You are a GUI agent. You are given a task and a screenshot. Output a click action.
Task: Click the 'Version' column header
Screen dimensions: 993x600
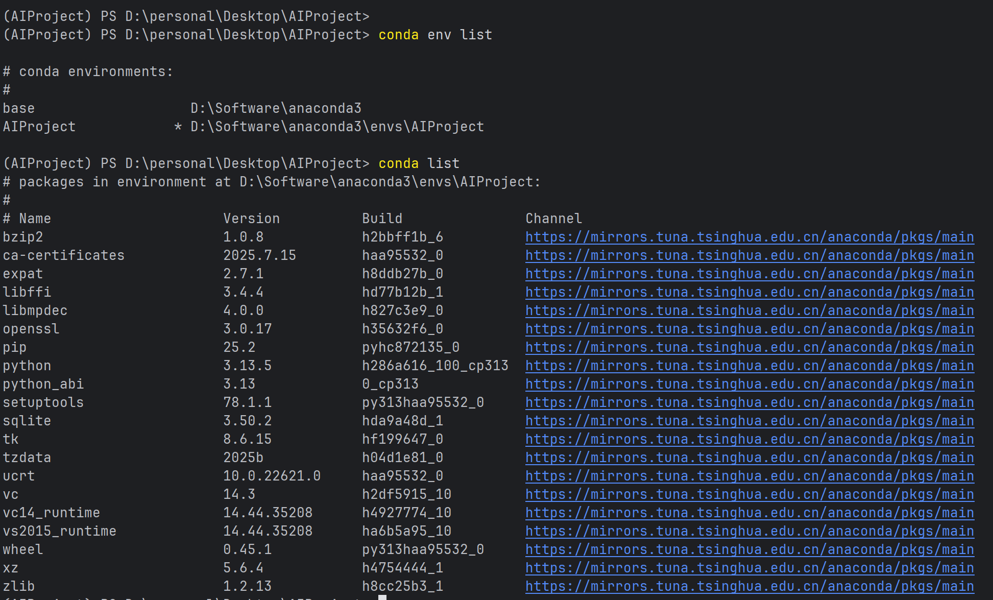tap(251, 219)
